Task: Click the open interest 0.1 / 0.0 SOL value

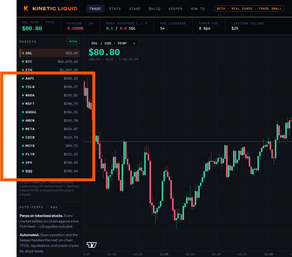Action: pyautogui.click(x=121, y=28)
